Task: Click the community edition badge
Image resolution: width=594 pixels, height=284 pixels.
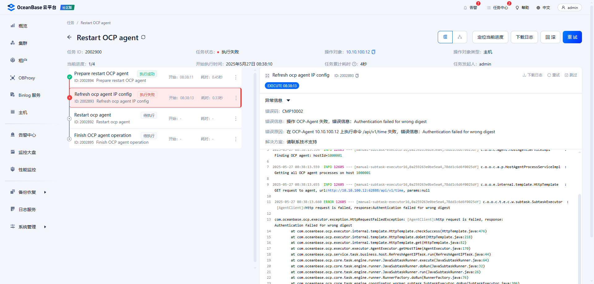Action: tap(67, 7)
